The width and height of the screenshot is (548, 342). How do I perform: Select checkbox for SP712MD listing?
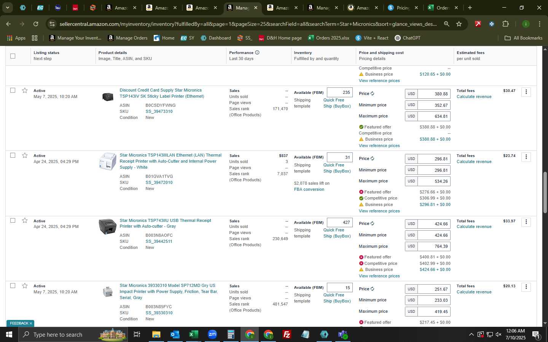[x=13, y=286]
